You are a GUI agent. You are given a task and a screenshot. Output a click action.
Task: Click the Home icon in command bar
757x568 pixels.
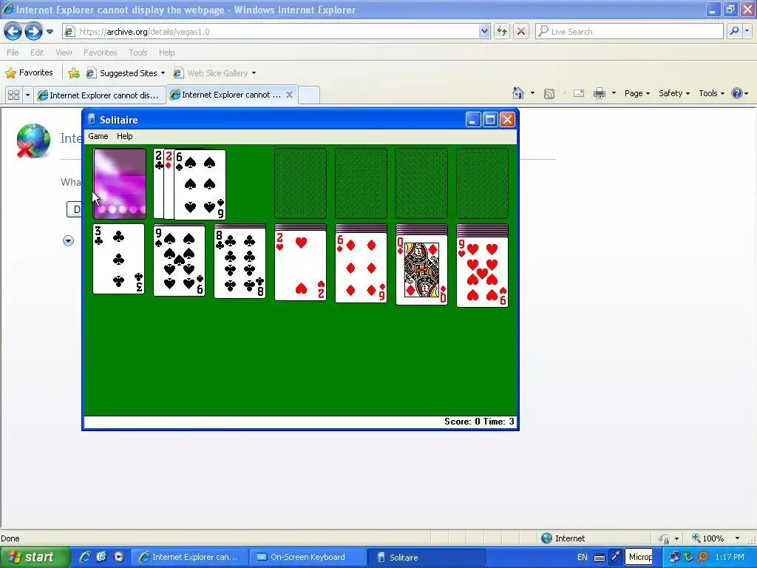tap(518, 93)
